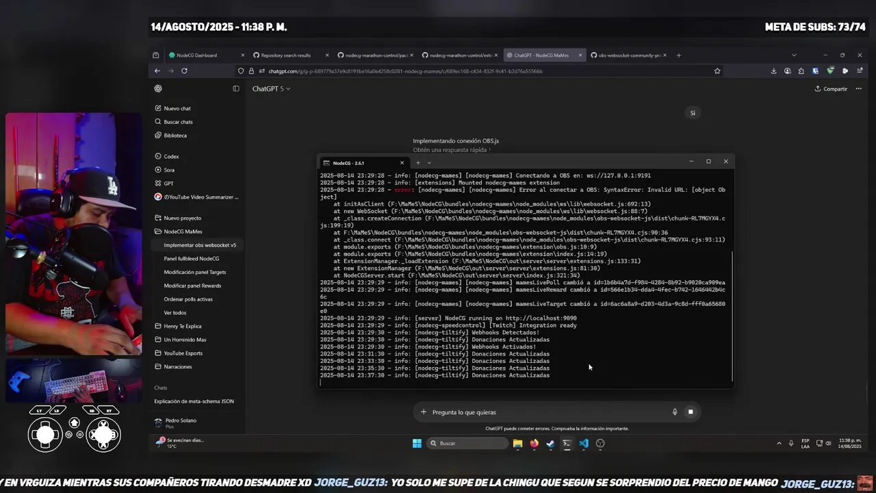Stop the ChatGPT response generation
Viewport: 876px width, 493px height.
(691, 412)
